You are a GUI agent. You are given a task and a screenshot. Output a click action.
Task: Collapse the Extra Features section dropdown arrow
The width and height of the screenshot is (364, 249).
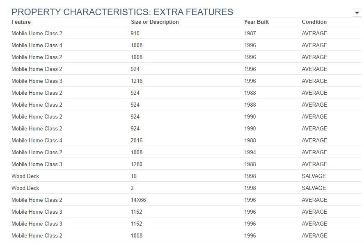pyautogui.click(x=357, y=13)
